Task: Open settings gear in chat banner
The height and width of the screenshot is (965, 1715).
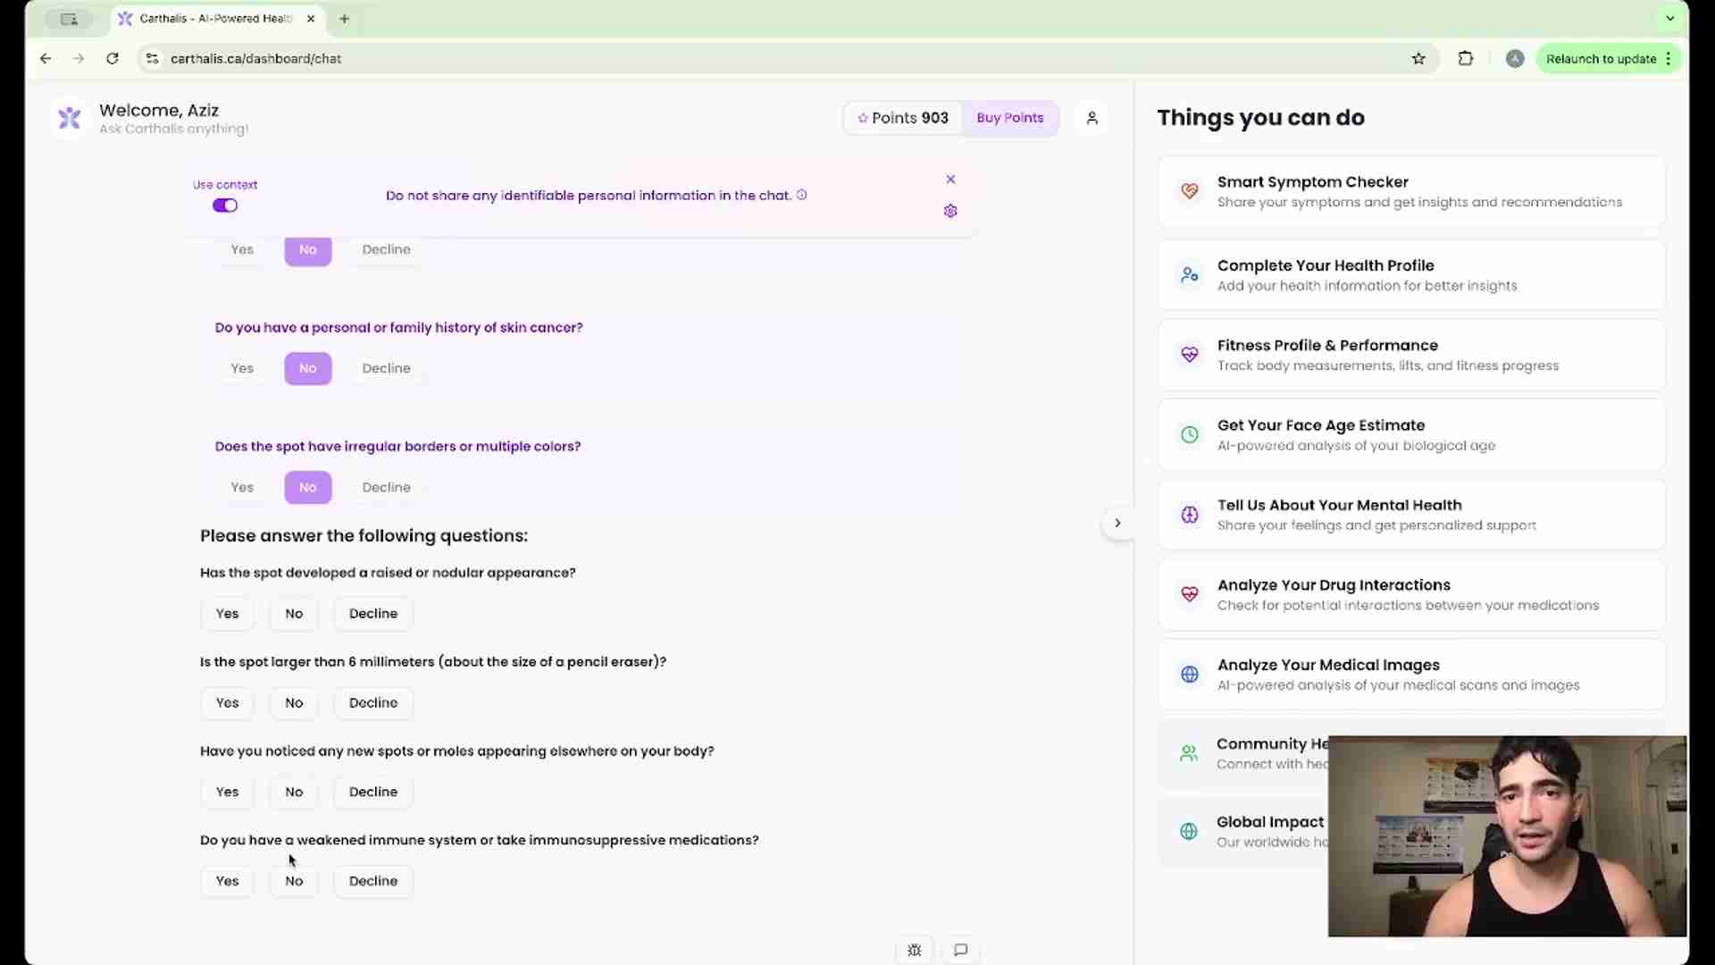Action: (x=950, y=211)
